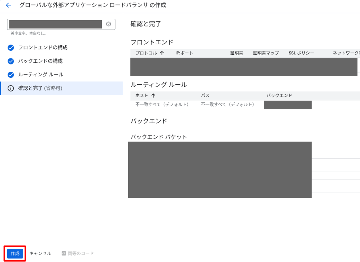This screenshot has height=262, width=360.
Task: Click the checkmark icon beside フロントエンドの構成
Action: (11, 48)
